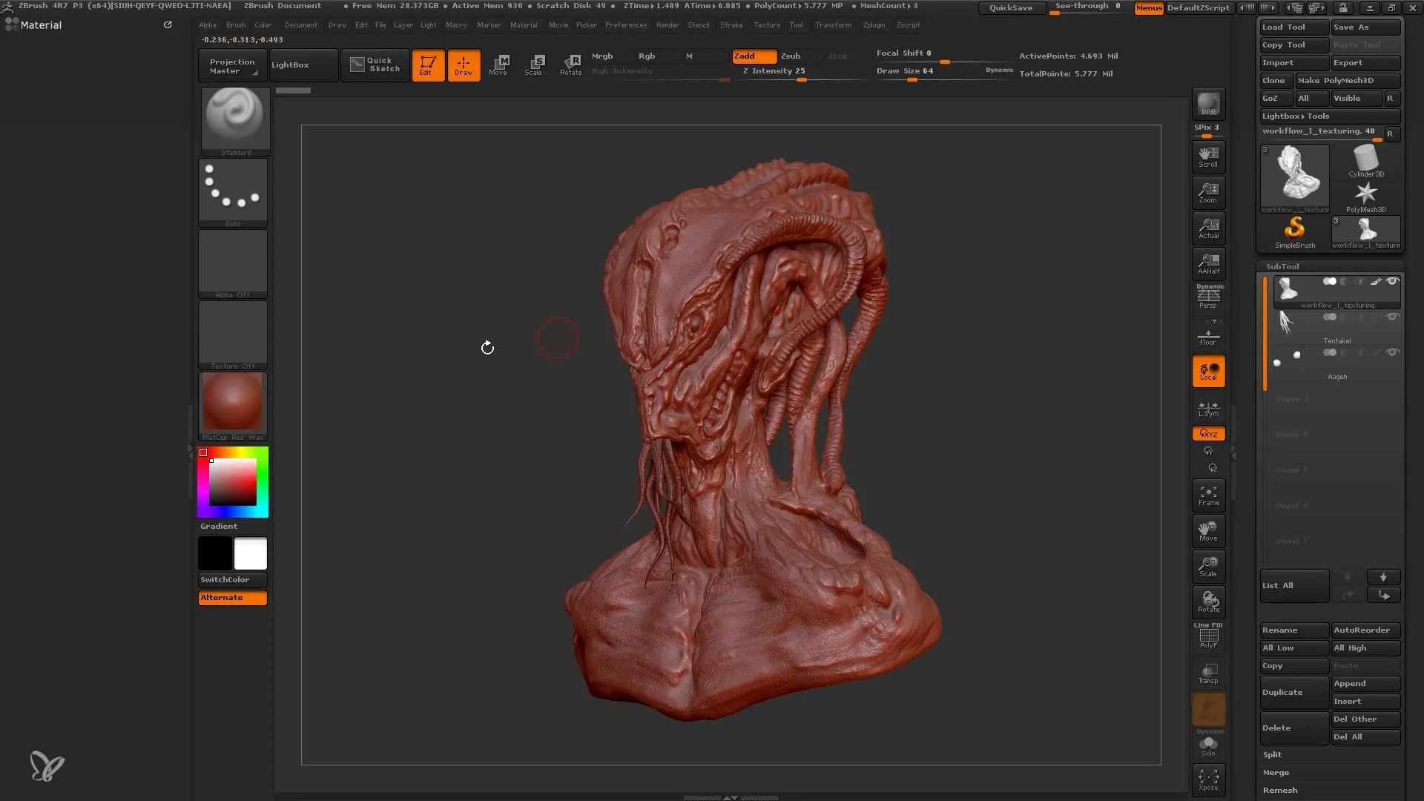Viewport: 1424px width, 801px height.
Task: Toggle the Floor grid icon
Action: 1208,337
